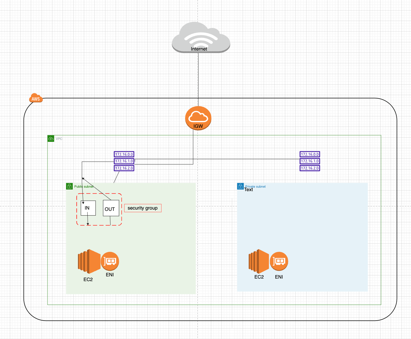Click the 172.16.0.0 label on the left
The image size is (411, 339).
124,154
